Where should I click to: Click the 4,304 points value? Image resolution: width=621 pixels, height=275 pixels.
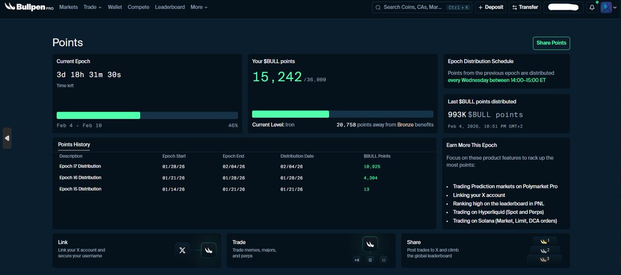371,178
